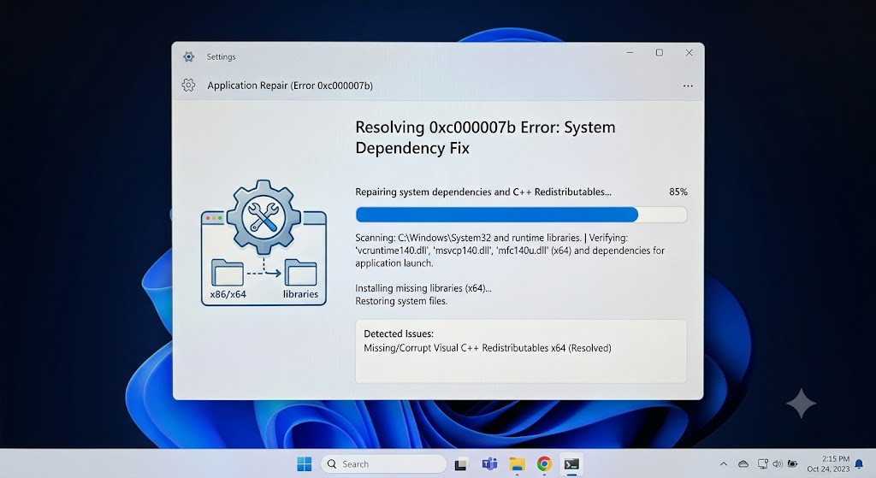Click 'Missing/Corrupt Visual C++ Redistributables x64 (Resolved)' entry

pos(487,348)
